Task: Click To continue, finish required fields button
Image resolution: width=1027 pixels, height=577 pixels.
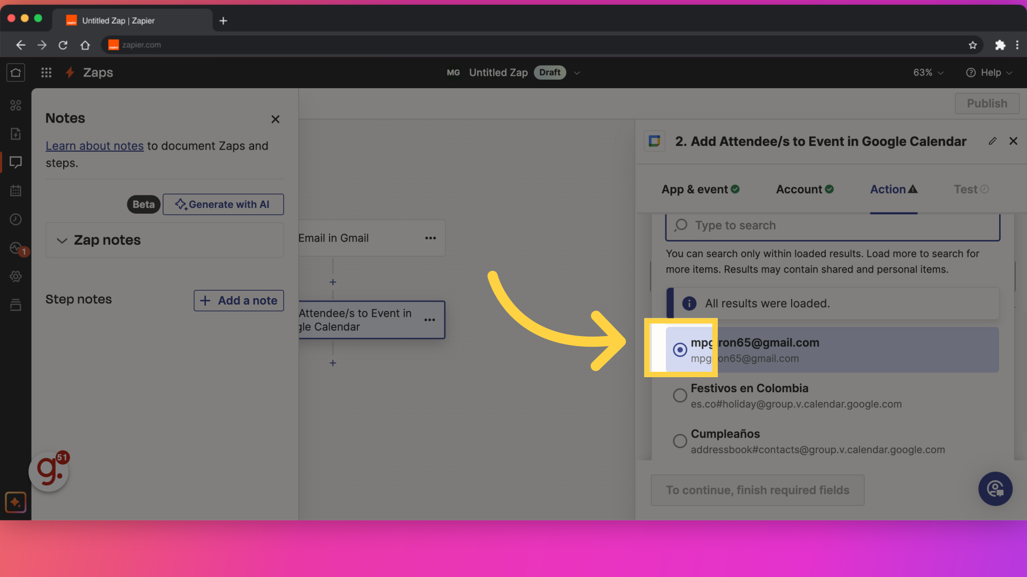Action: click(x=757, y=490)
